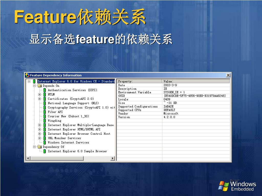The height and width of the screenshot is (196, 262).
Task: Select Windows Internet Services label
Action: click(68, 142)
